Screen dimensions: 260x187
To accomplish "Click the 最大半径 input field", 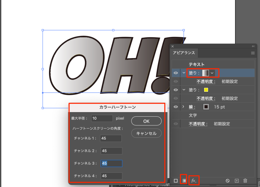I will [x=102, y=118].
